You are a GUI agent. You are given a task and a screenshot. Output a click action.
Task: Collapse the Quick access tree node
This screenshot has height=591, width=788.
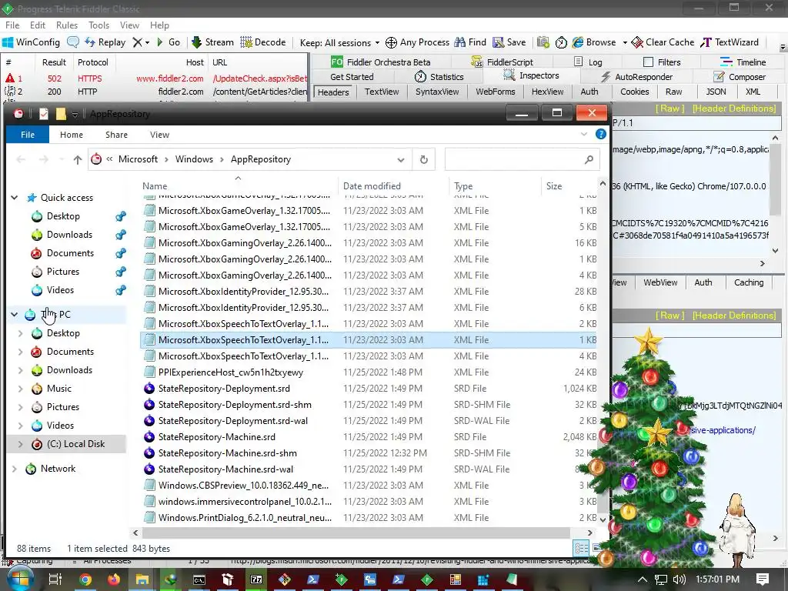coord(15,198)
